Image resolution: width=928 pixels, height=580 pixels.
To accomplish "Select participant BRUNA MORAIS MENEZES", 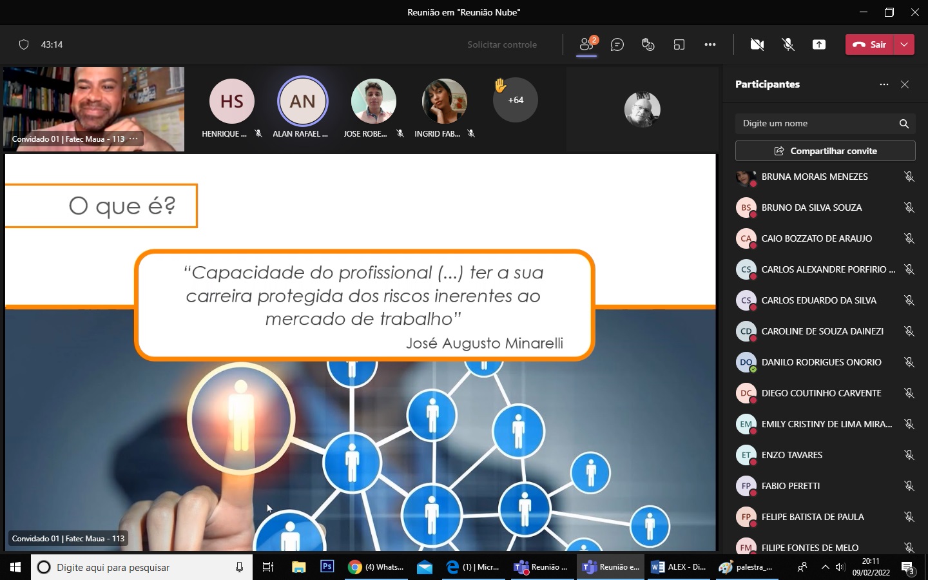I will (x=815, y=177).
